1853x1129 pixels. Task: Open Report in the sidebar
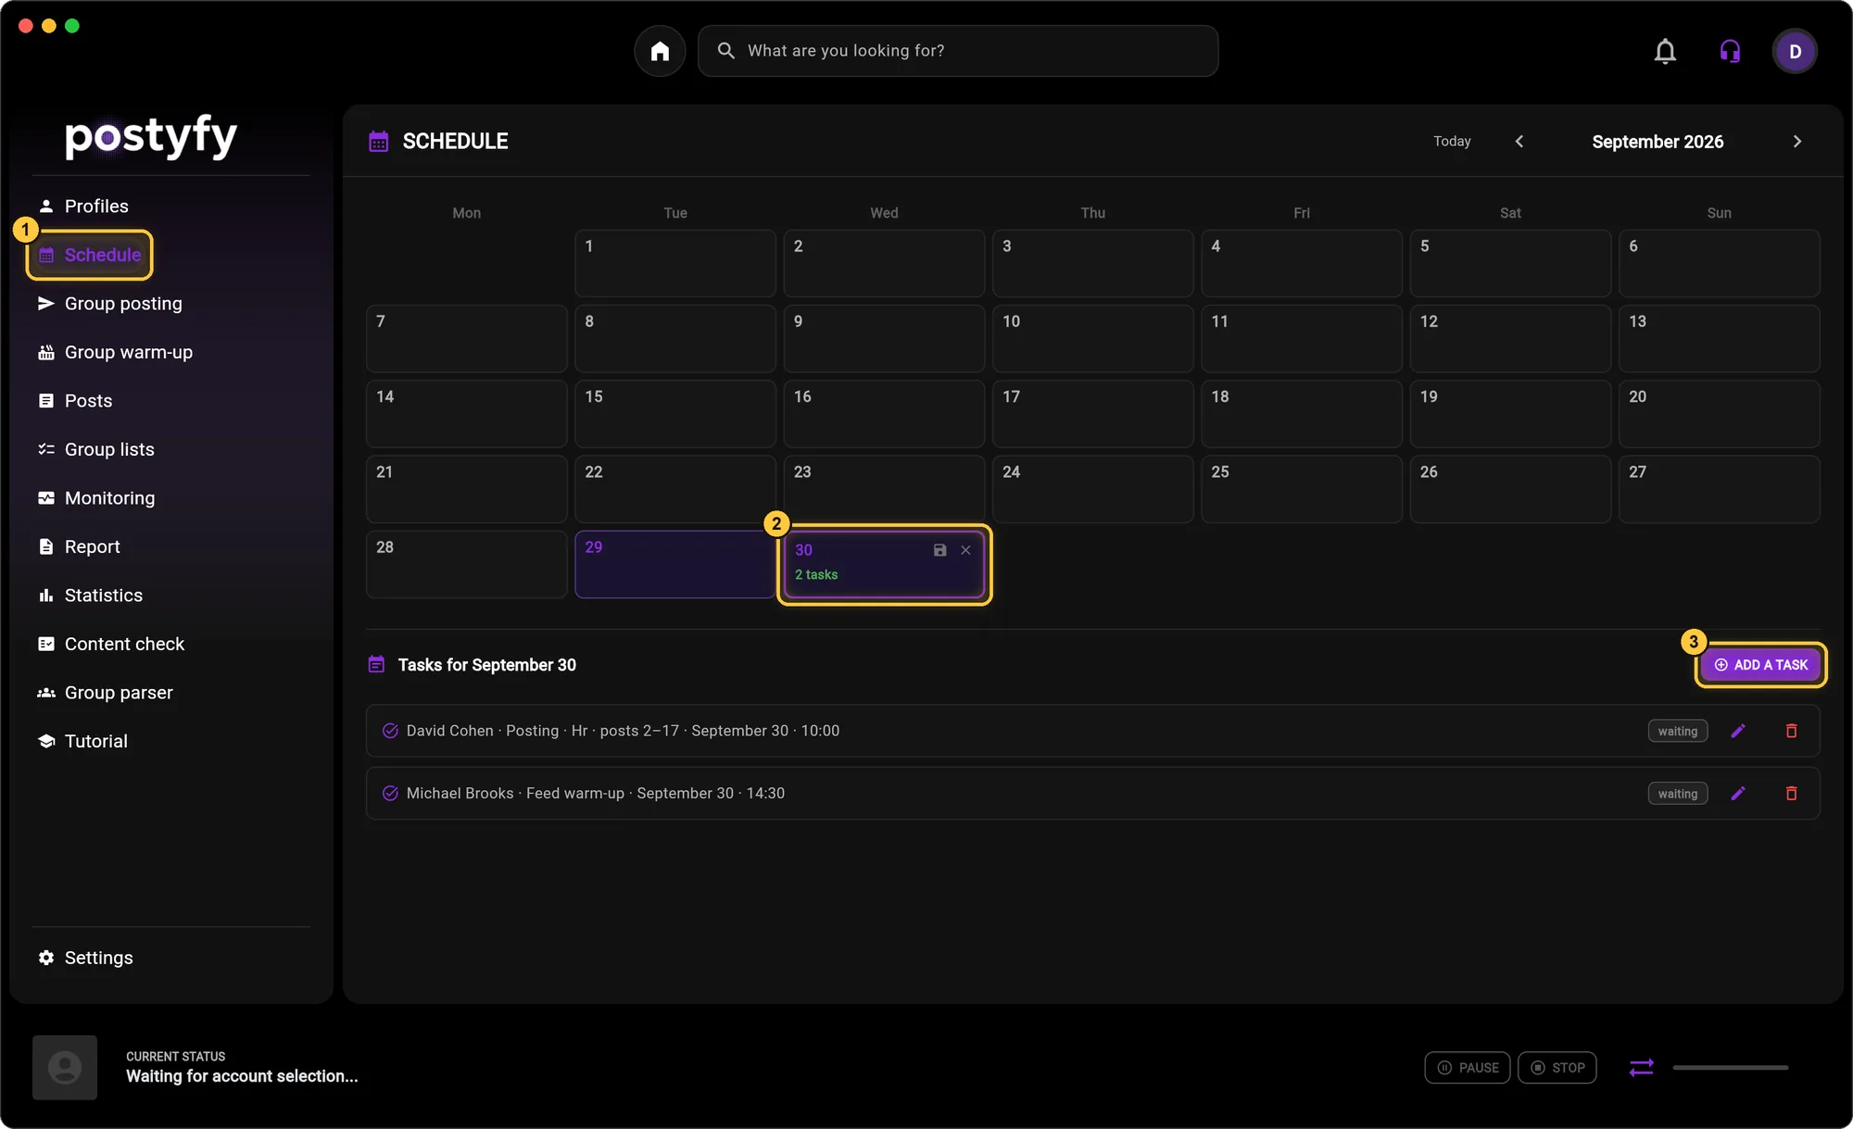[x=79, y=547]
